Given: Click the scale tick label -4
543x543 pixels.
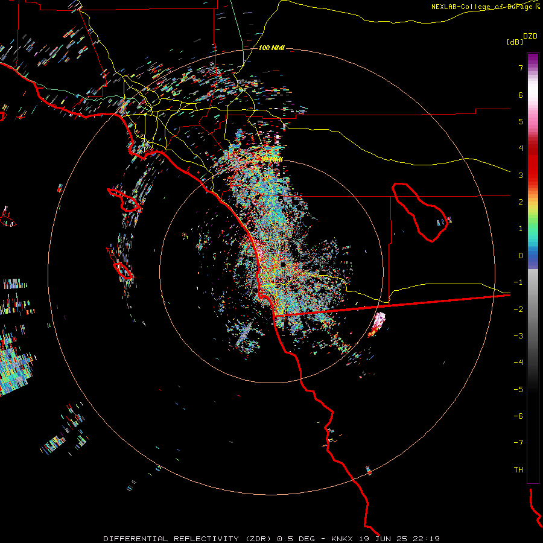Looking at the screenshot, I should tap(518, 363).
